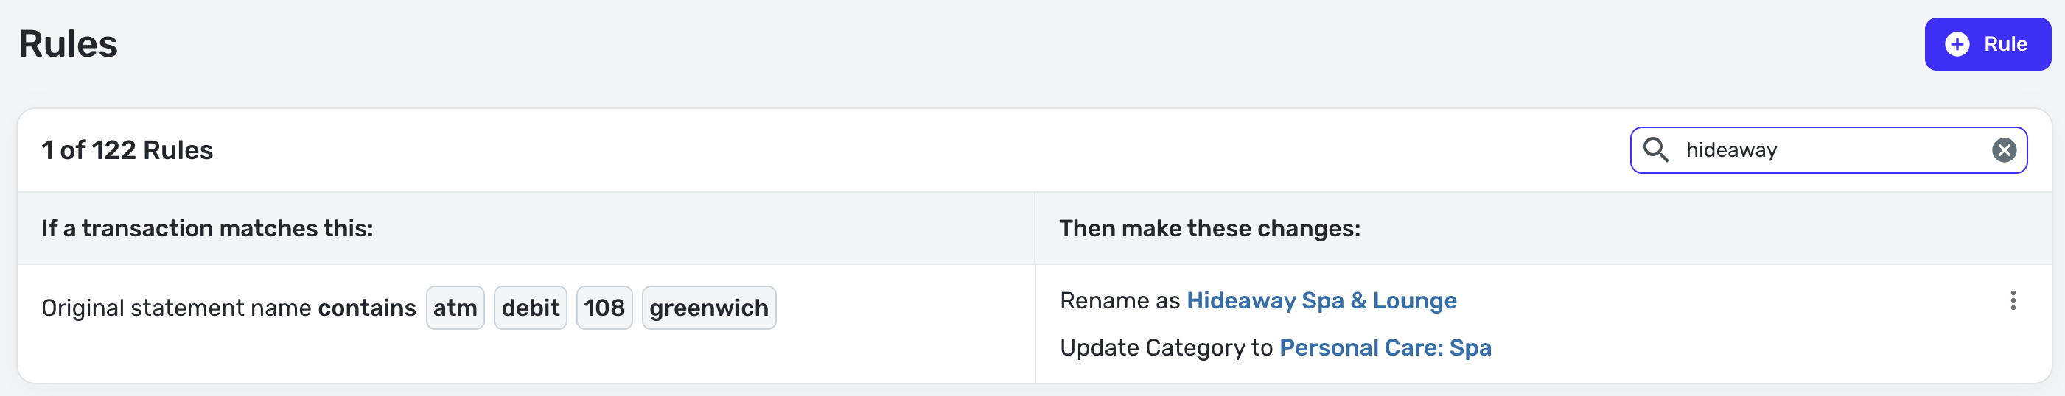Open the three-dot menu for the rule

2012,301
